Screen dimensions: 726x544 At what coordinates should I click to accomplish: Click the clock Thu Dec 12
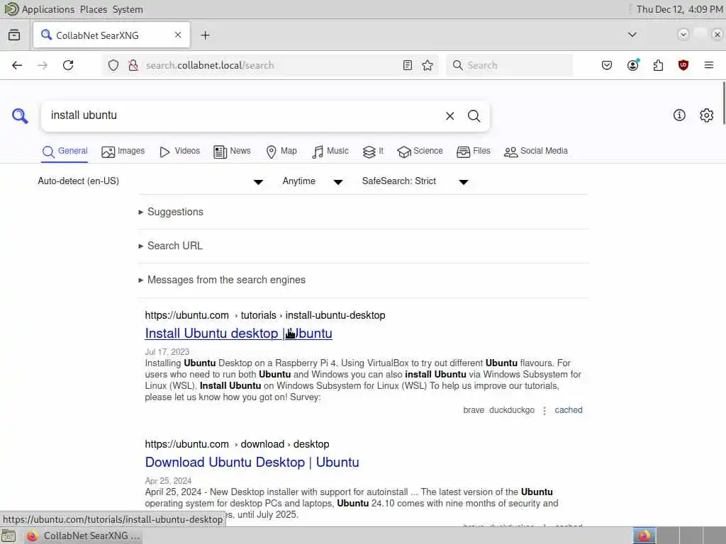(679, 9)
